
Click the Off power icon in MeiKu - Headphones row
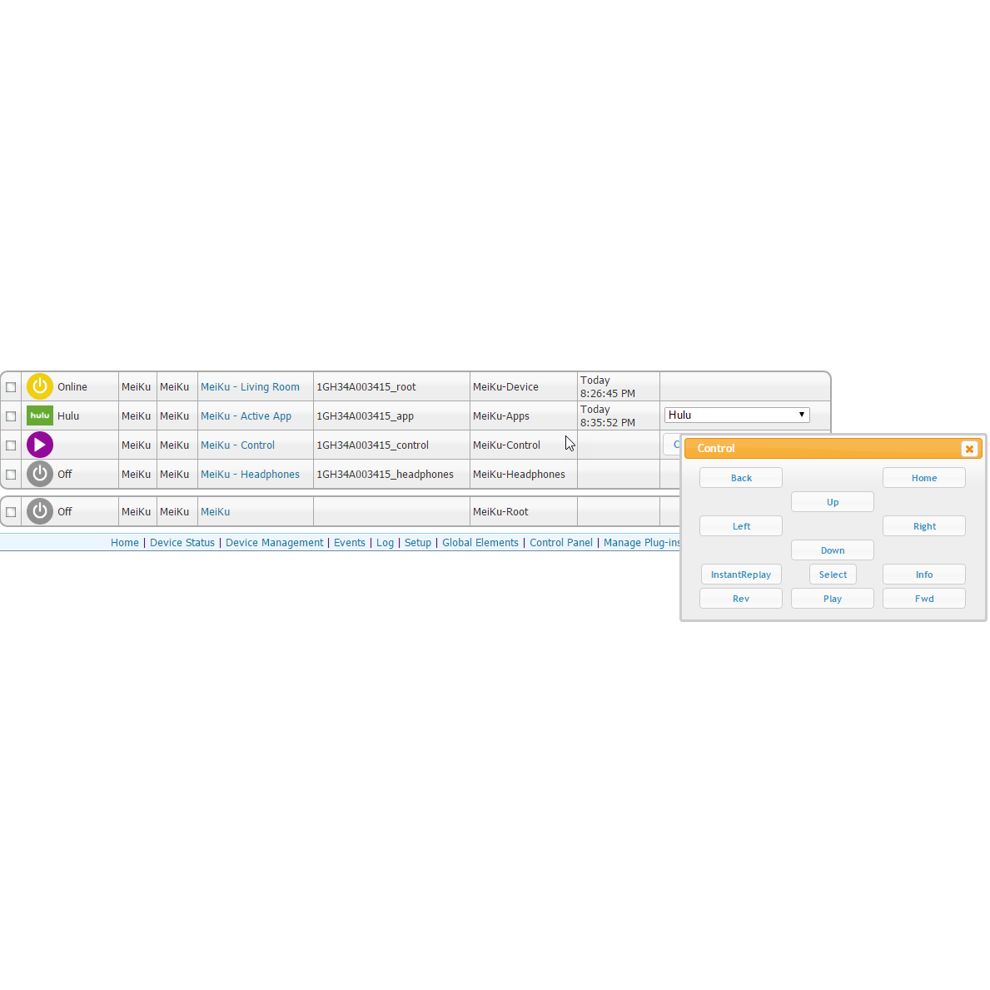point(39,474)
